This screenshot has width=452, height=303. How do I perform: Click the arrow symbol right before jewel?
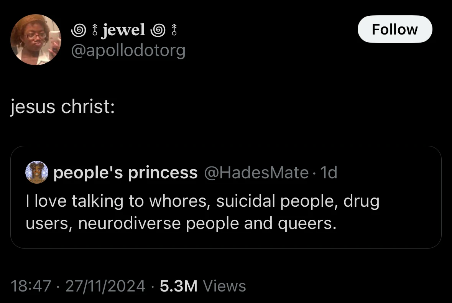95,30
